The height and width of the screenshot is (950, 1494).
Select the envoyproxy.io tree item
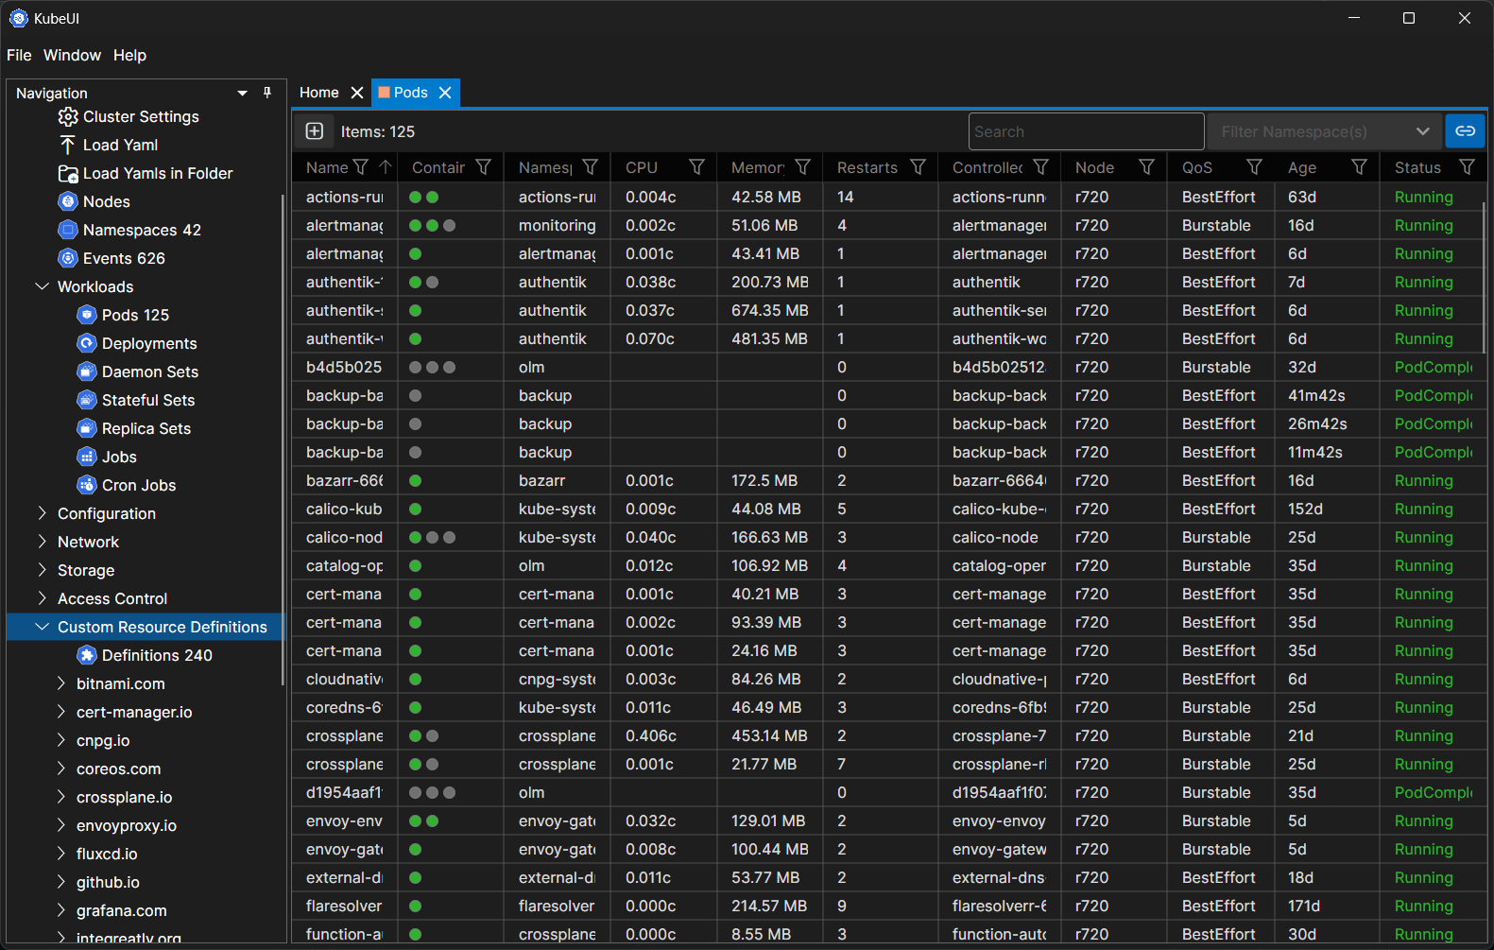click(x=127, y=825)
